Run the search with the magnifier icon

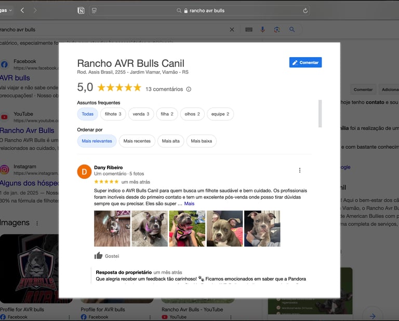click(x=292, y=30)
